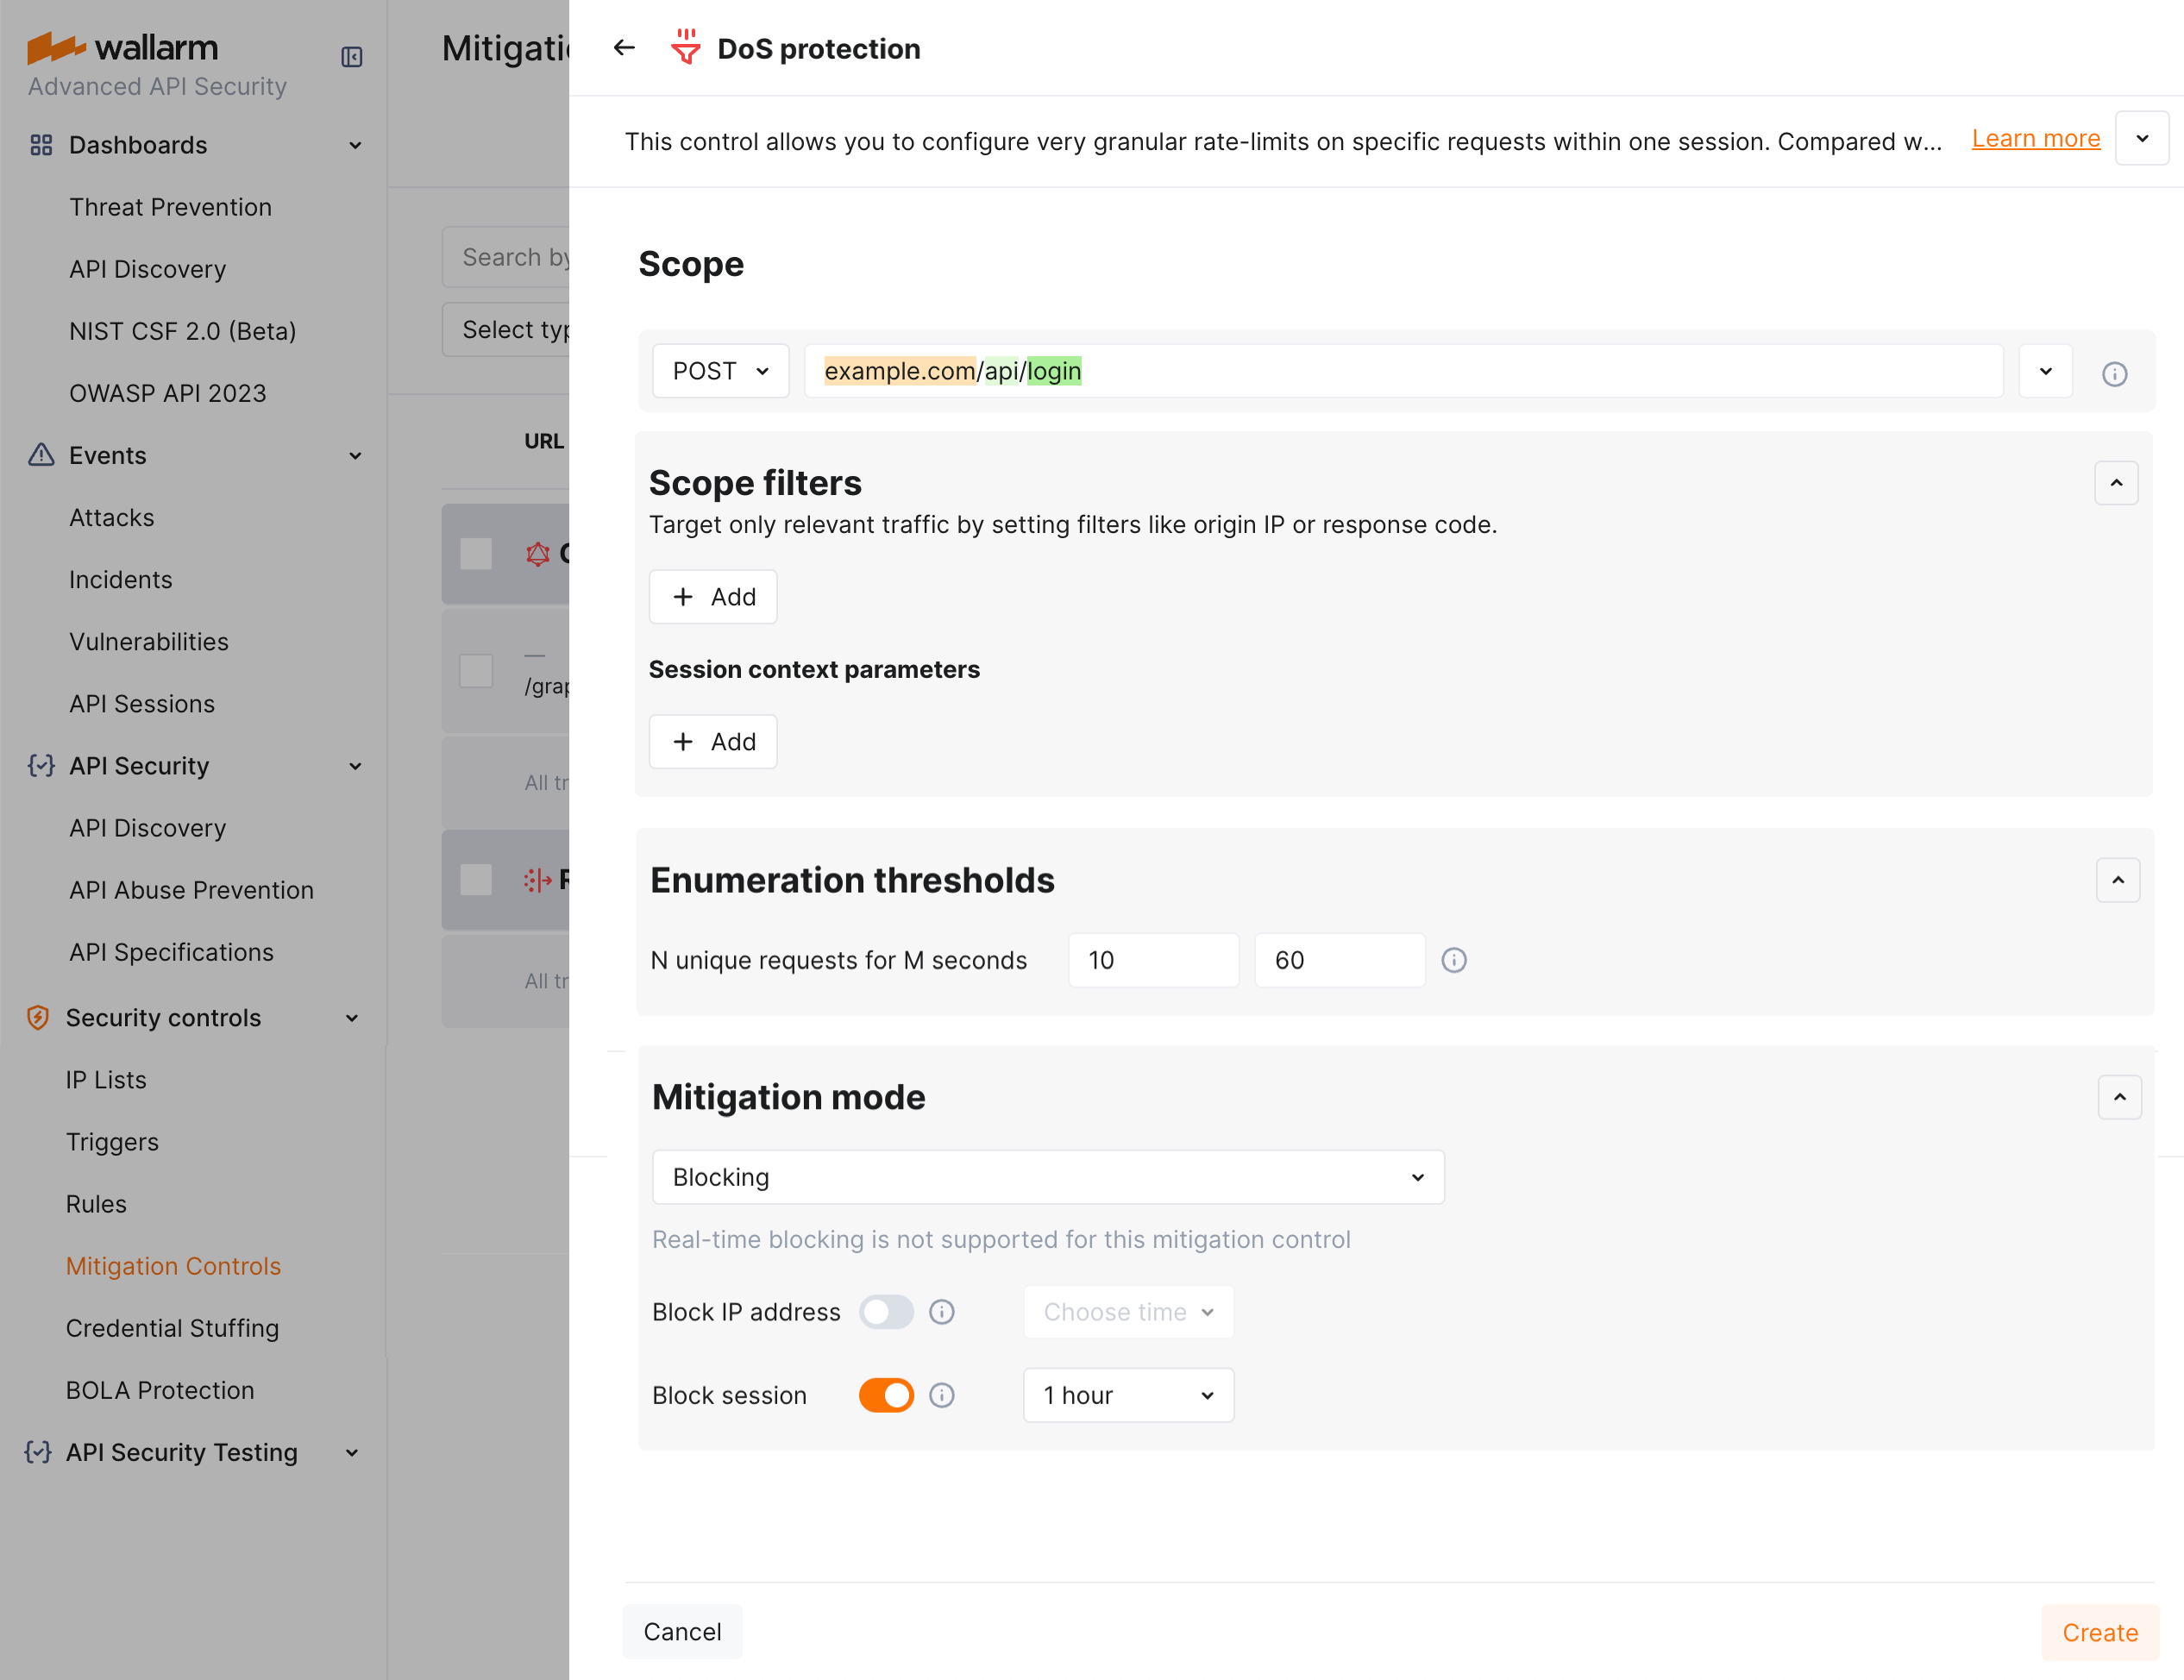This screenshot has height=1680, width=2184.
Task: Open Credential Stuffing in the sidebar
Action: click(x=172, y=1328)
